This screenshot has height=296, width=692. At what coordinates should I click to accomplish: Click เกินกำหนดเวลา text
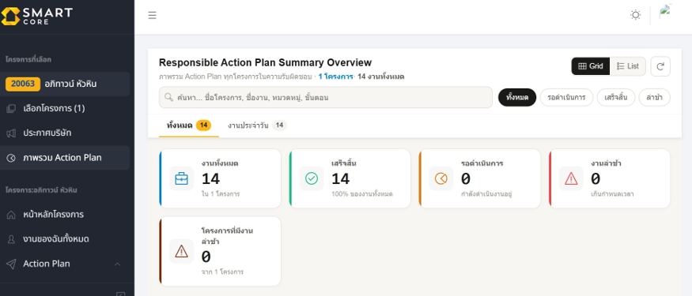(612, 194)
